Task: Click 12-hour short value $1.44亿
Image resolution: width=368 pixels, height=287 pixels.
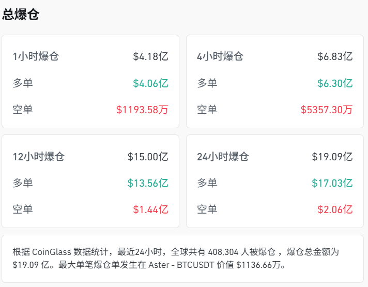Action: [150, 209]
